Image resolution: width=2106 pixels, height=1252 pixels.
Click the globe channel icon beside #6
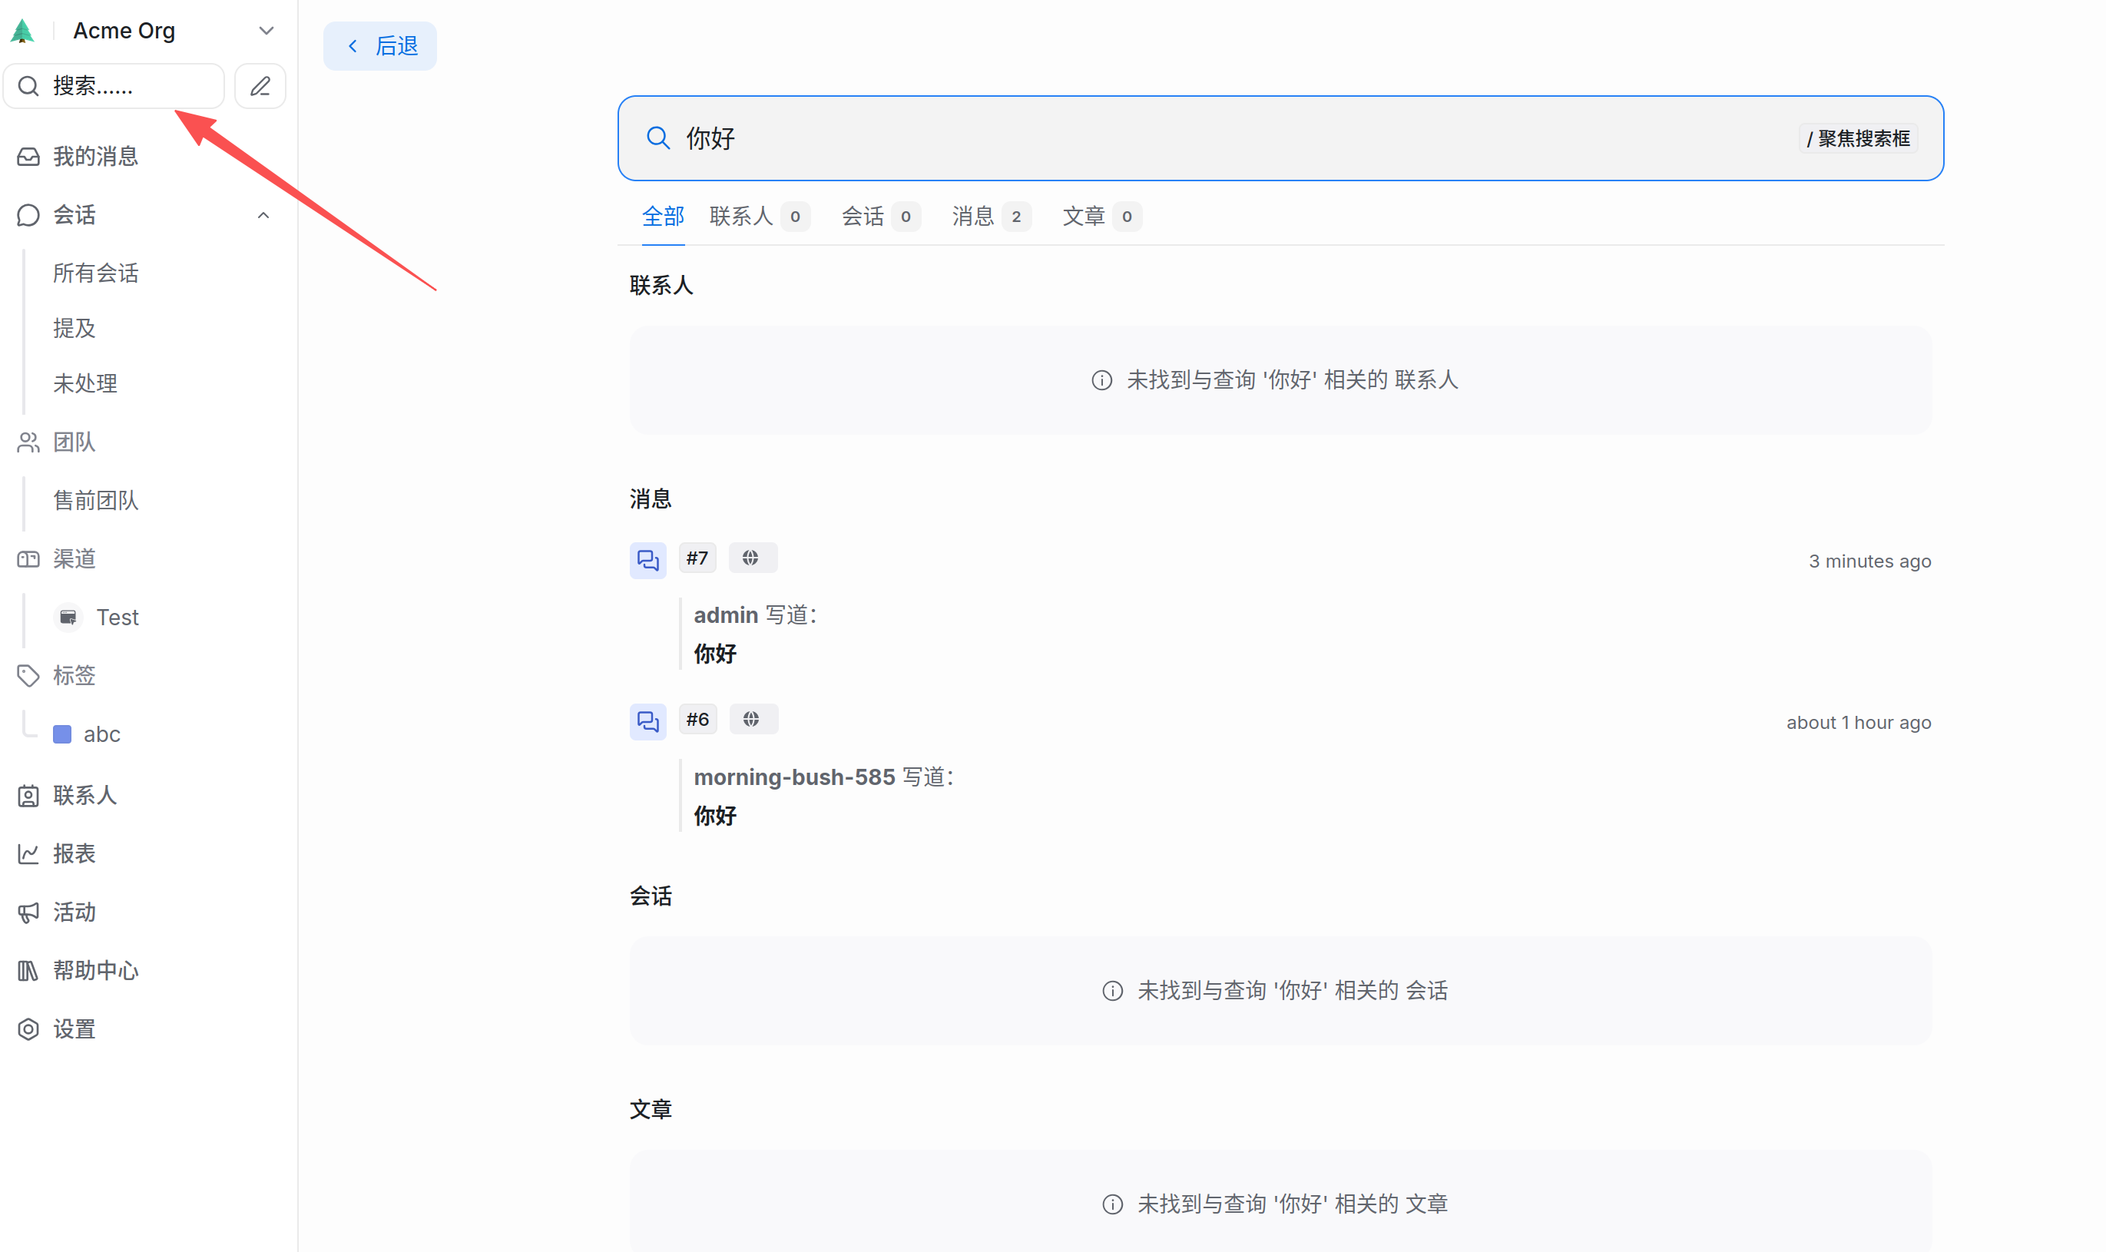click(753, 720)
